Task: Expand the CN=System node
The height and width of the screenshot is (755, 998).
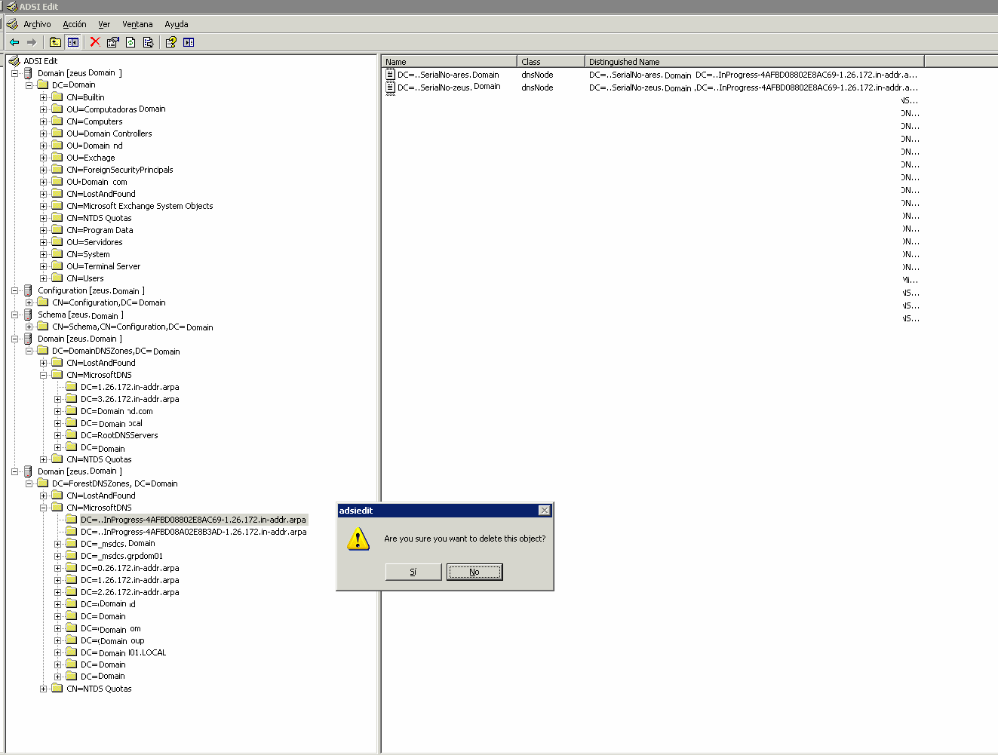Action: 43,254
